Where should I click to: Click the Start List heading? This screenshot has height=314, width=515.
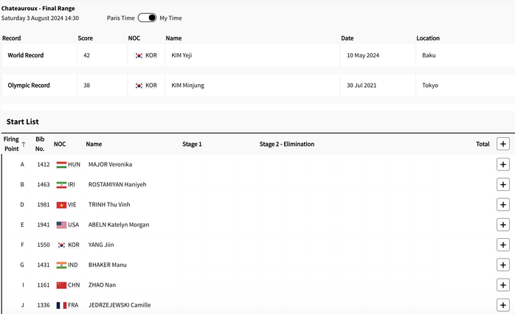pyautogui.click(x=22, y=122)
